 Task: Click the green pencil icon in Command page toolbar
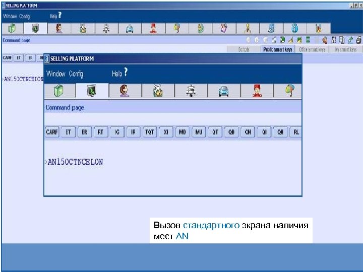click(350, 40)
